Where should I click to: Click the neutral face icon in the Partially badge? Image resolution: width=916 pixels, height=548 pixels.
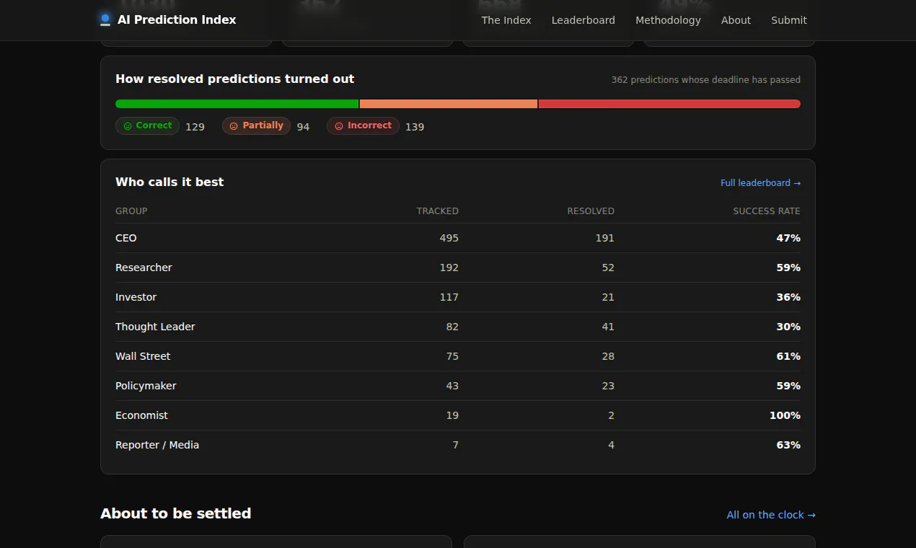coord(234,126)
